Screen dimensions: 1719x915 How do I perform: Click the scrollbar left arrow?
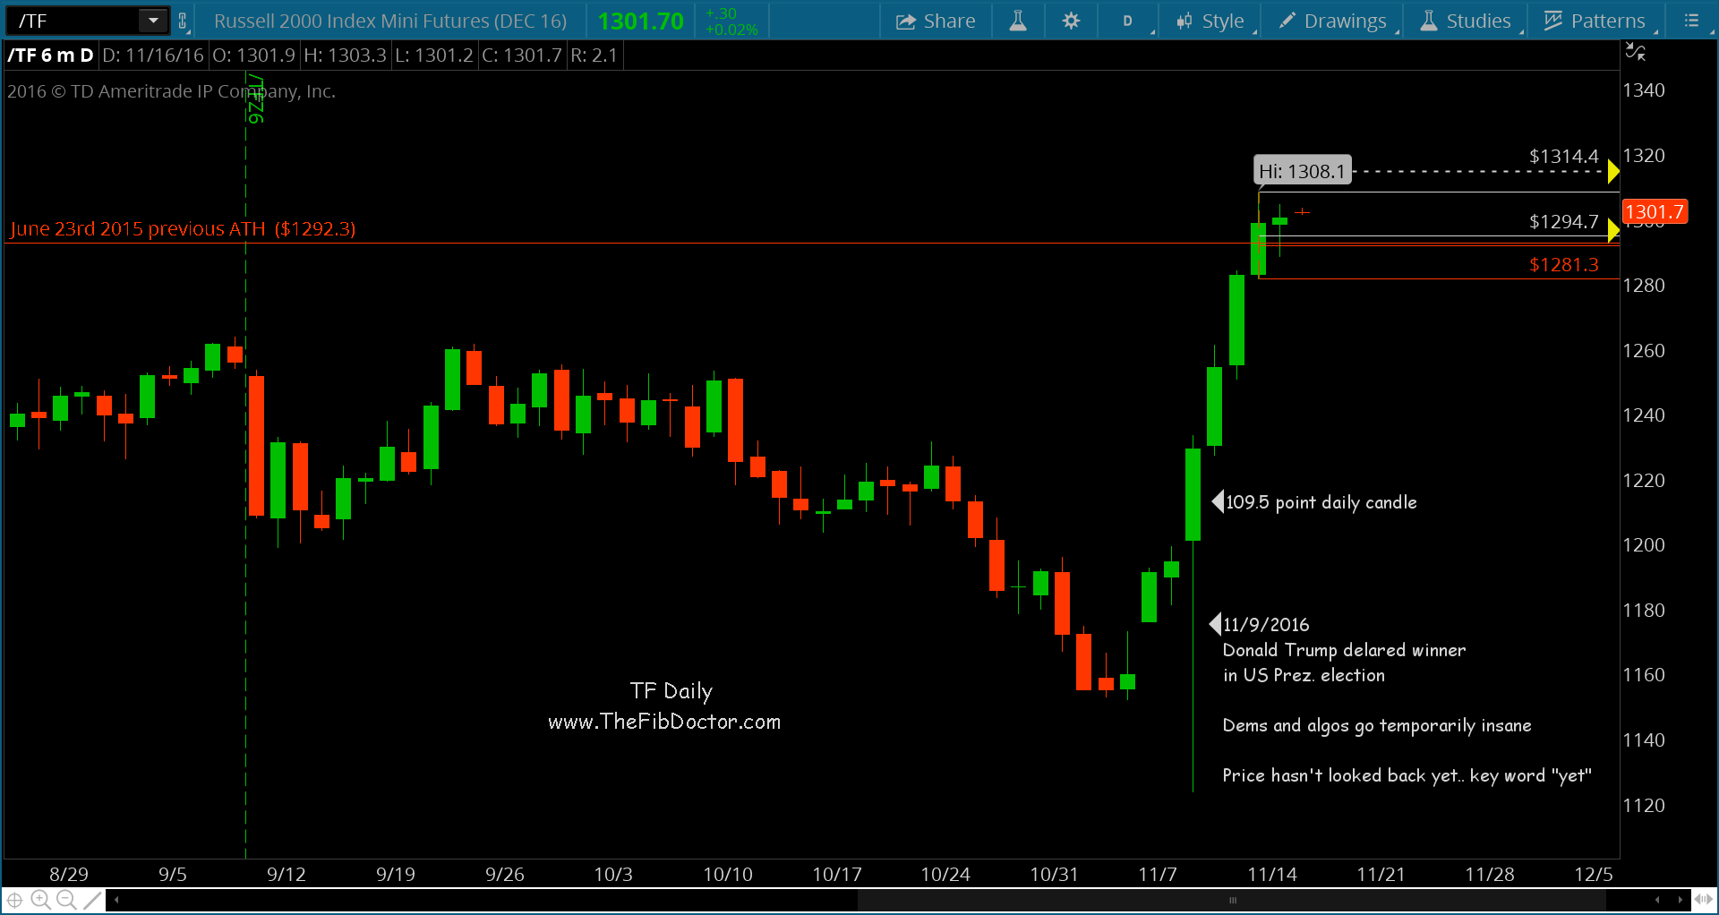116,900
